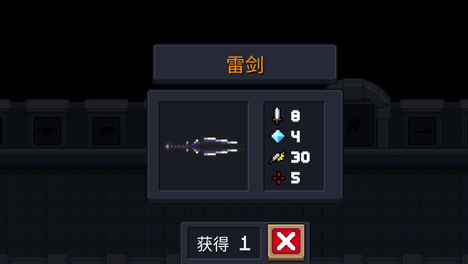Viewport: 468px width, 264px height.
Task: Click the accuracy value 5
Action: (295, 178)
